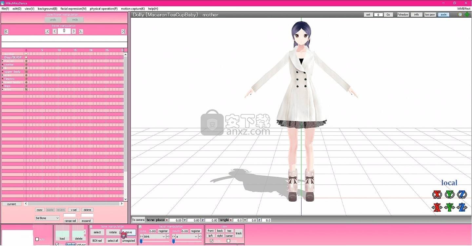The height and width of the screenshot is (246, 472).
Task: Click the timeline horizontal scrollbar
Action: pyautogui.click(x=74, y=204)
